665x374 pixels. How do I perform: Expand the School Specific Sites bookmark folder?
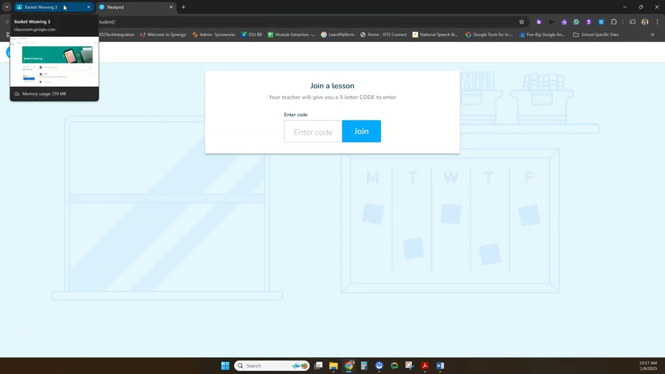point(596,35)
